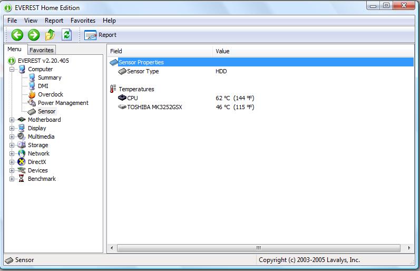Click the DMI page icon
The image size is (420, 271).
(x=32, y=86)
